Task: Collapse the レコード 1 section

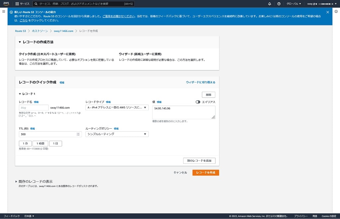Action: click(20, 94)
